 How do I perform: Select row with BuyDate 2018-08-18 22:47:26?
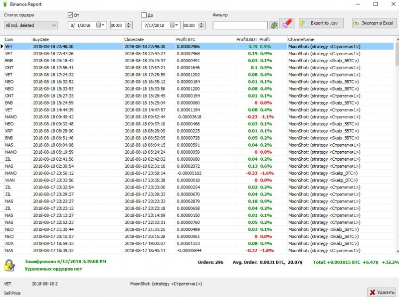click(199, 54)
